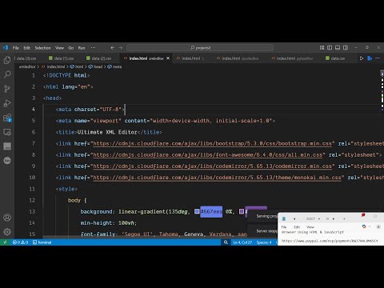384x288 pixels.
Task: Open the Manage gear settings icon
Action: pos(7,231)
